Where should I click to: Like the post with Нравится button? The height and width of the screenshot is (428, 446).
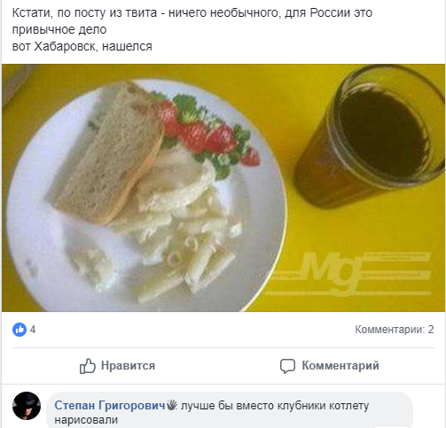(x=117, y=366)
